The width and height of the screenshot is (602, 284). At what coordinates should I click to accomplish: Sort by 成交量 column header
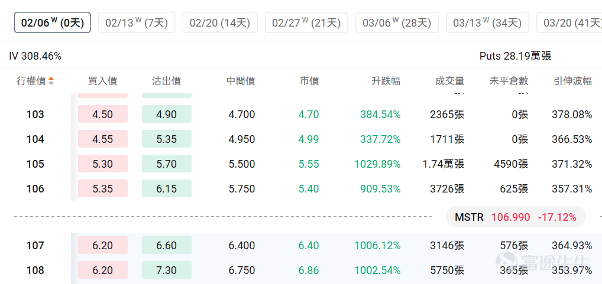(450, 81)
